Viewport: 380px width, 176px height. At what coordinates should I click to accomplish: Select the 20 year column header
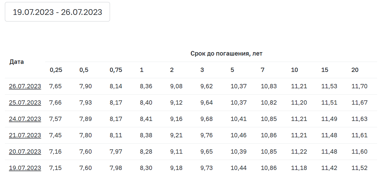point(355,70)
